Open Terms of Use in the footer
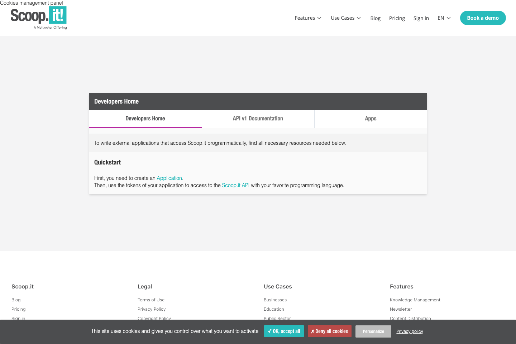Image resolution: width=516 pixels, height=344 pixels. (x=151, y=300)
